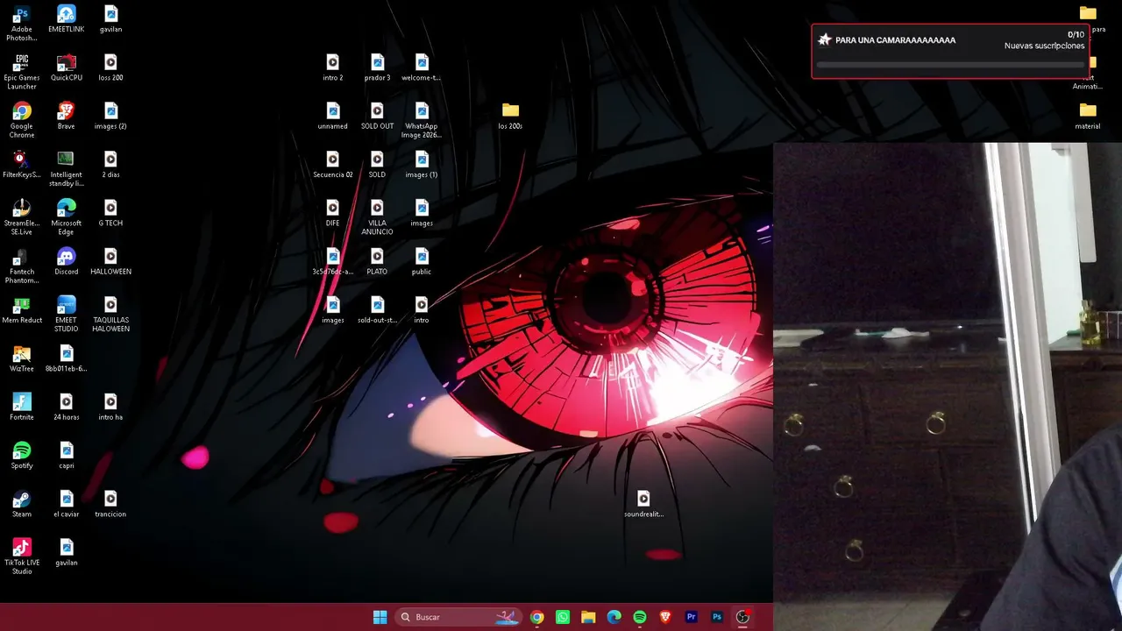
Task: Select the Mem Reduct shortcut
Action: coord(22,310)
